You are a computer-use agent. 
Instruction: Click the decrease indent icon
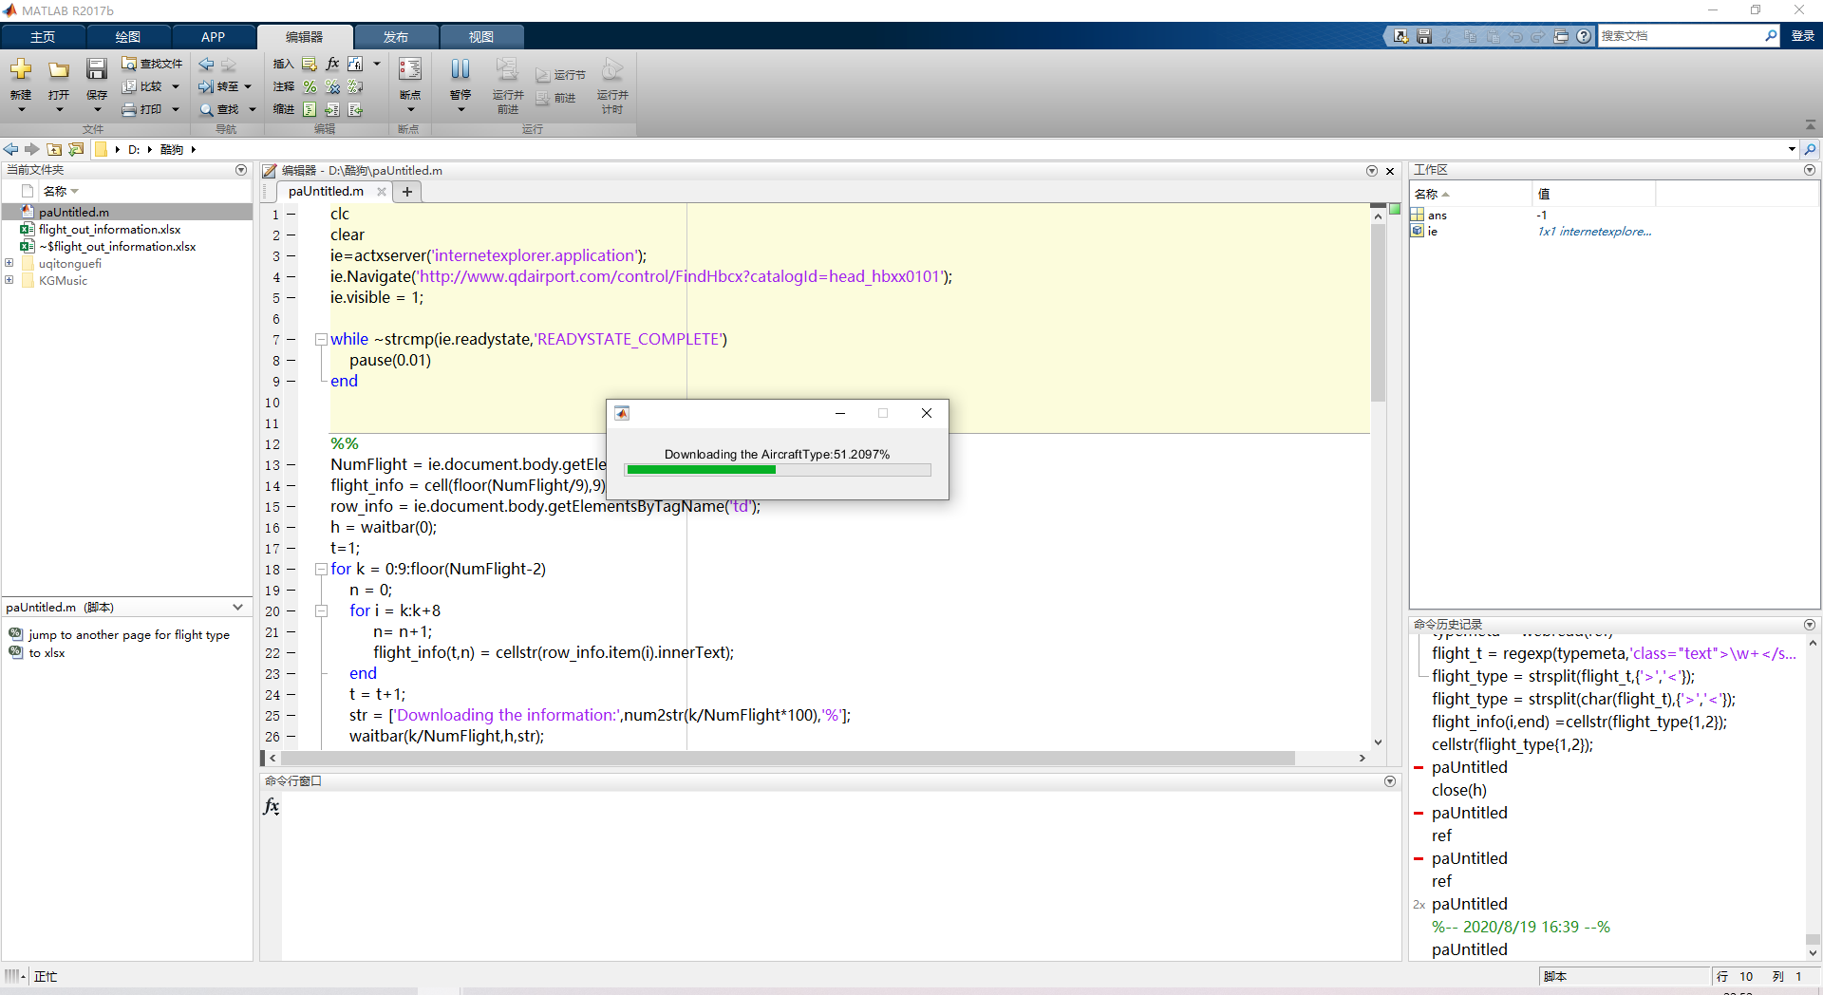pyautogui.click(x=355, y=109)
